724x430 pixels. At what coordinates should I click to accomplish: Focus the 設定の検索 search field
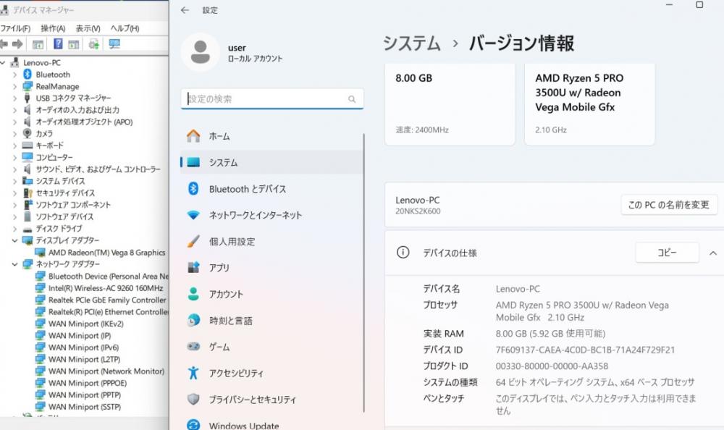(272, 99)
